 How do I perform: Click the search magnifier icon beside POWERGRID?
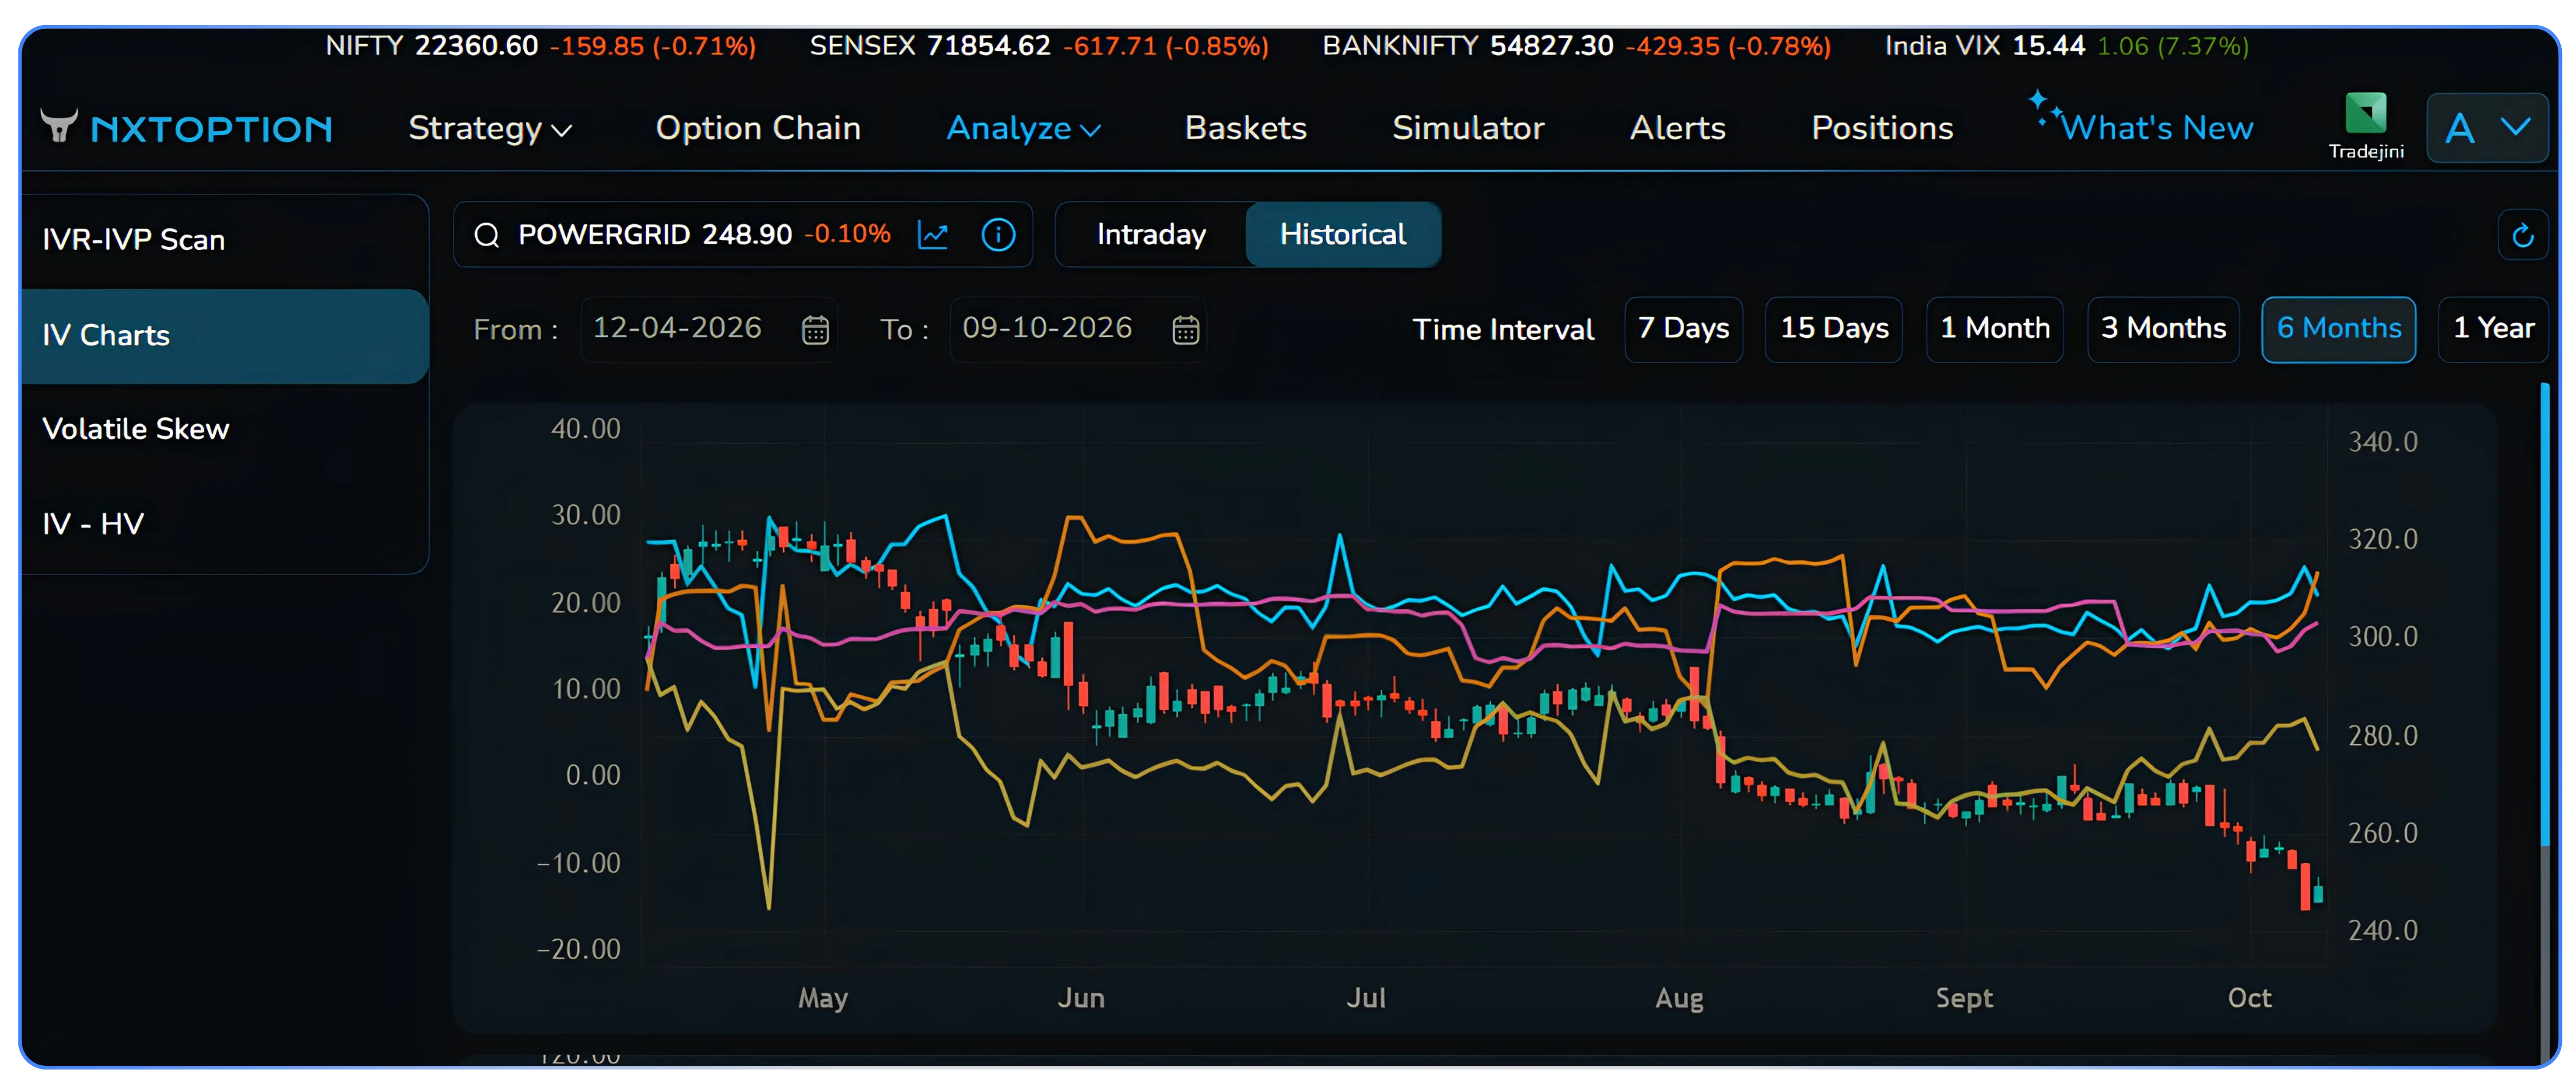487,235
